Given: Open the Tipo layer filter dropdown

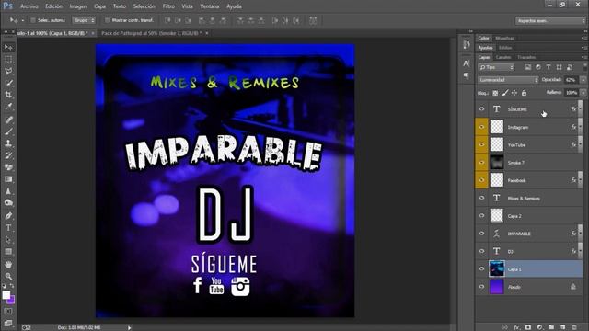Looking at the screenshot, I should [496, 67].
